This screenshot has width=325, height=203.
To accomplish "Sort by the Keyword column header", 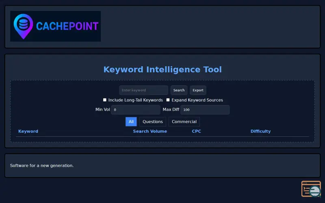I will click(x=28, y=131).
